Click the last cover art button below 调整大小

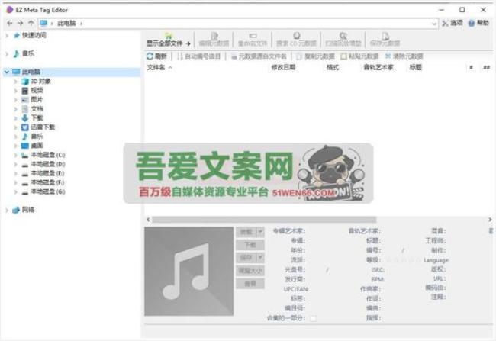click(x=250, y=284)
